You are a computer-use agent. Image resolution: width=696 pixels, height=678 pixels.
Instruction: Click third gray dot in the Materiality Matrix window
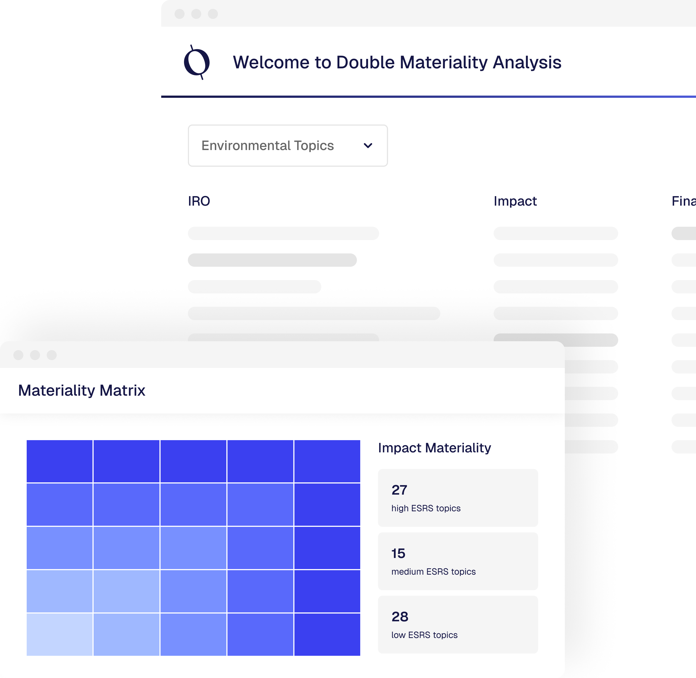click(52, 355)
